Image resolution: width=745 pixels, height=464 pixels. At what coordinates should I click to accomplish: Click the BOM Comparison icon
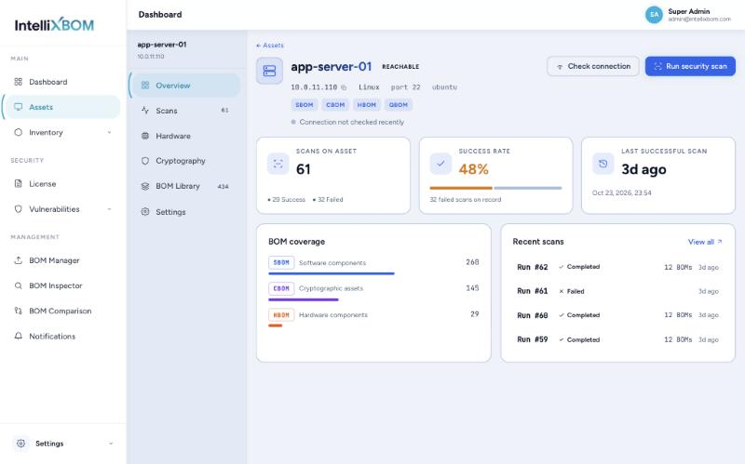(18, 311)
